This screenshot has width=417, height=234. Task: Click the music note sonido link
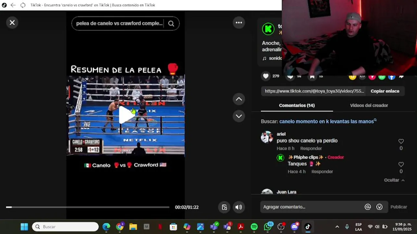[x=272, y=58]
